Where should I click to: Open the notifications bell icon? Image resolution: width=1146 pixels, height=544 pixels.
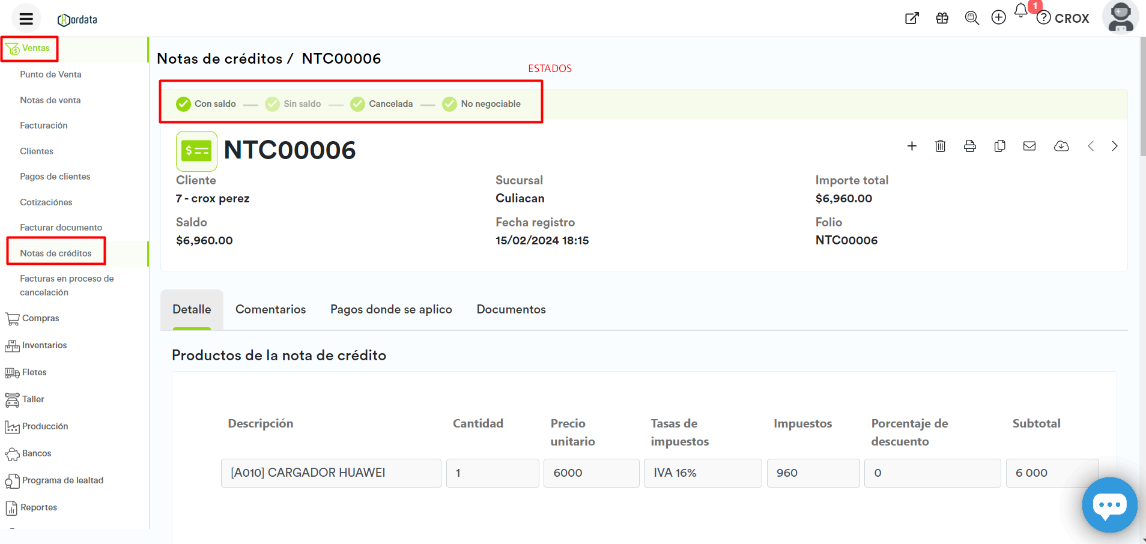[1020, 11]
